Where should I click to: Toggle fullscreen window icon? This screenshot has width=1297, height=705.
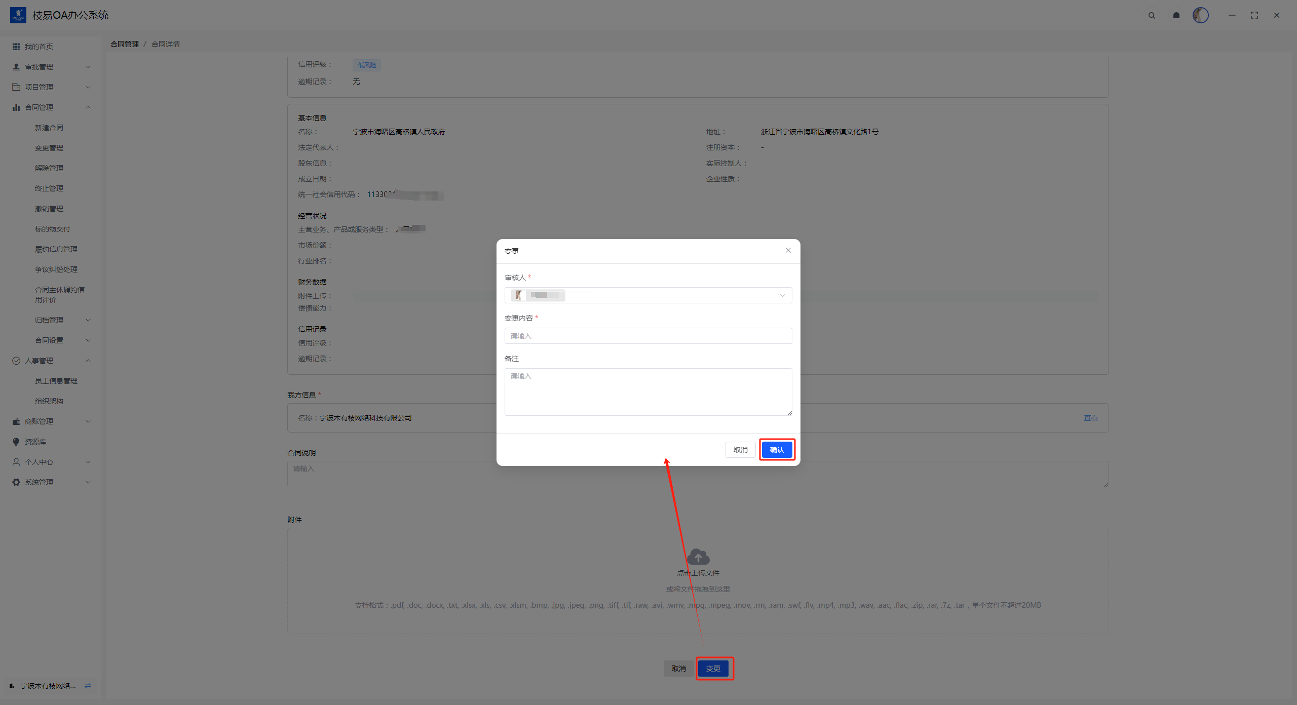pos(1254,16)
